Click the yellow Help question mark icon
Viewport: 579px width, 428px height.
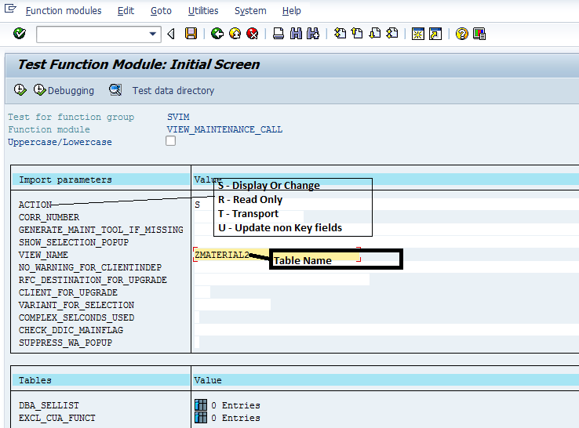(461, 34)
